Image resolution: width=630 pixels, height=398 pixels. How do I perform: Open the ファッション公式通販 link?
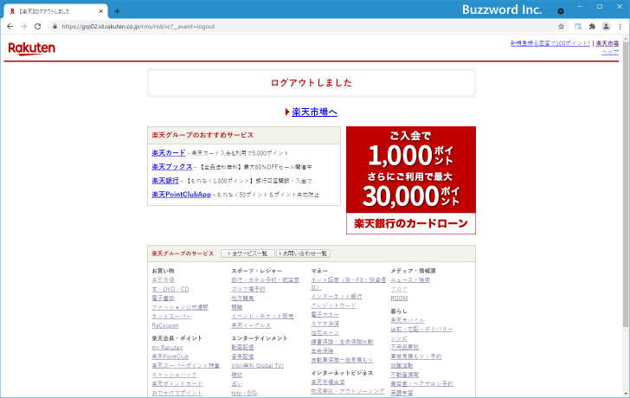pyautogui.click(x=180, y=307)
